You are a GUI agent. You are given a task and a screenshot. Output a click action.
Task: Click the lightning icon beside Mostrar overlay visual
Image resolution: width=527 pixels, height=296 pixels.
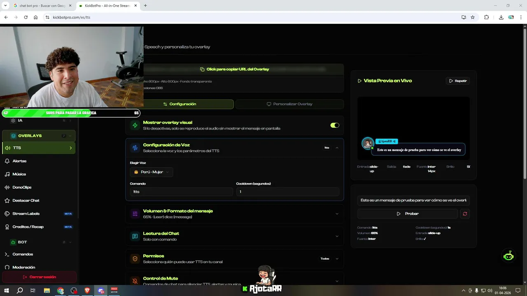[x=135, y=125]
